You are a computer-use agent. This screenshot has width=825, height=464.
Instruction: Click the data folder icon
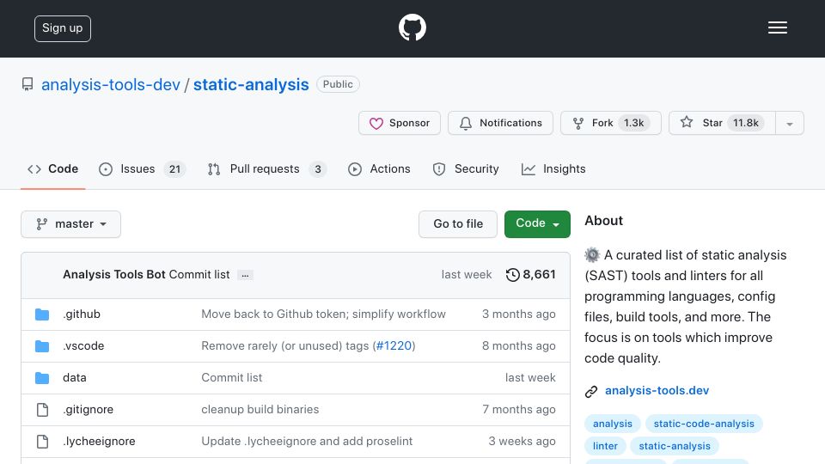[42, 378]
